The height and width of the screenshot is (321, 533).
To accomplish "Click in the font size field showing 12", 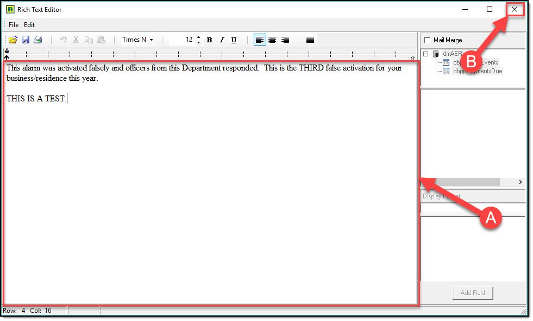I will [x=181, y=40].
